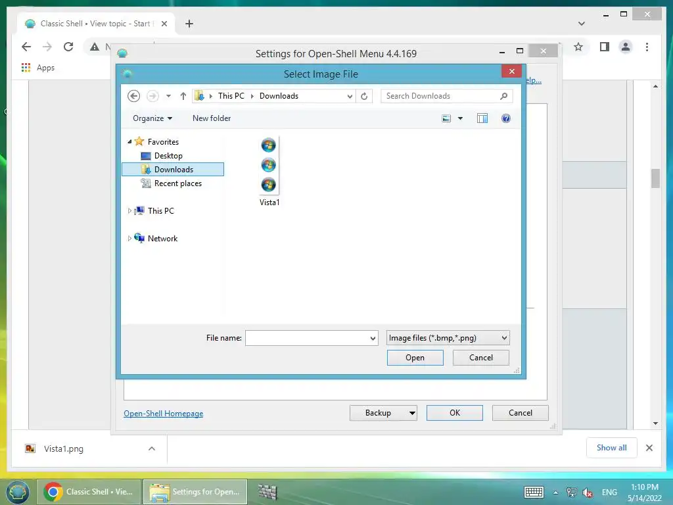This screenshot has width=673, height=505.
Task: Open the File name history dropdown
Action: [373, 338]
